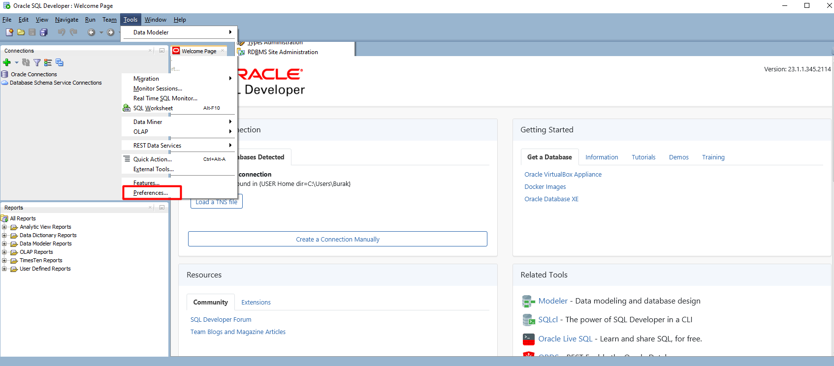
Task: Open the SQLcl related tool icon
Action: coord(528,320)
